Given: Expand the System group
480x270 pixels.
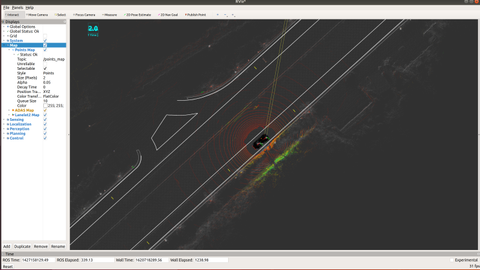Looking at the screenshot, I should coord(4,41).
